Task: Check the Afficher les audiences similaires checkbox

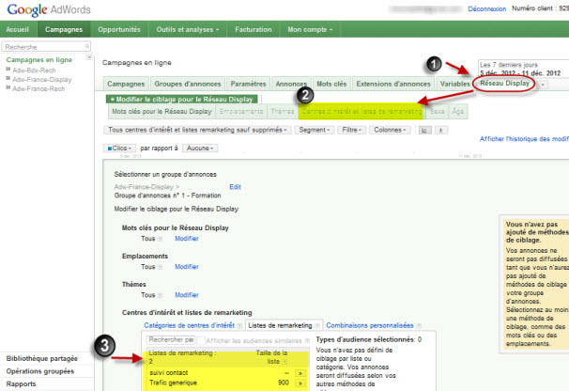Action: [x=201, y=340]
